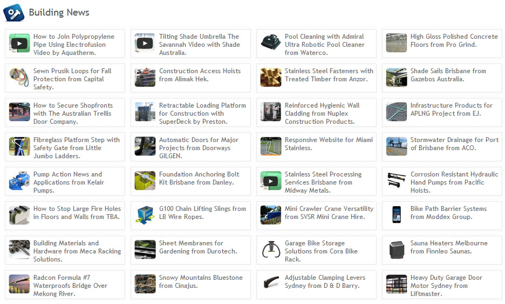The width and height of the screenshot is (505, 304).
Task: Click the Foundation Anchoring Bolt Kit thumbnail
Action: [145, 181]
